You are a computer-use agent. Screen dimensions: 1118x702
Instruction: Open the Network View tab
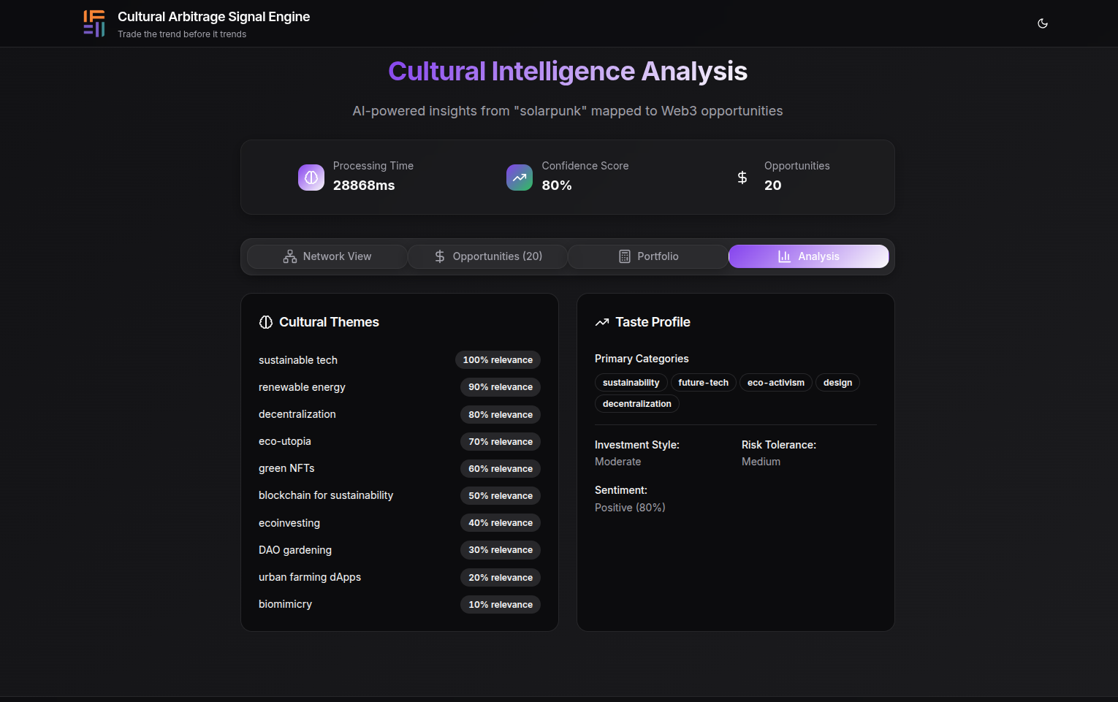click(x=327, y=256)
